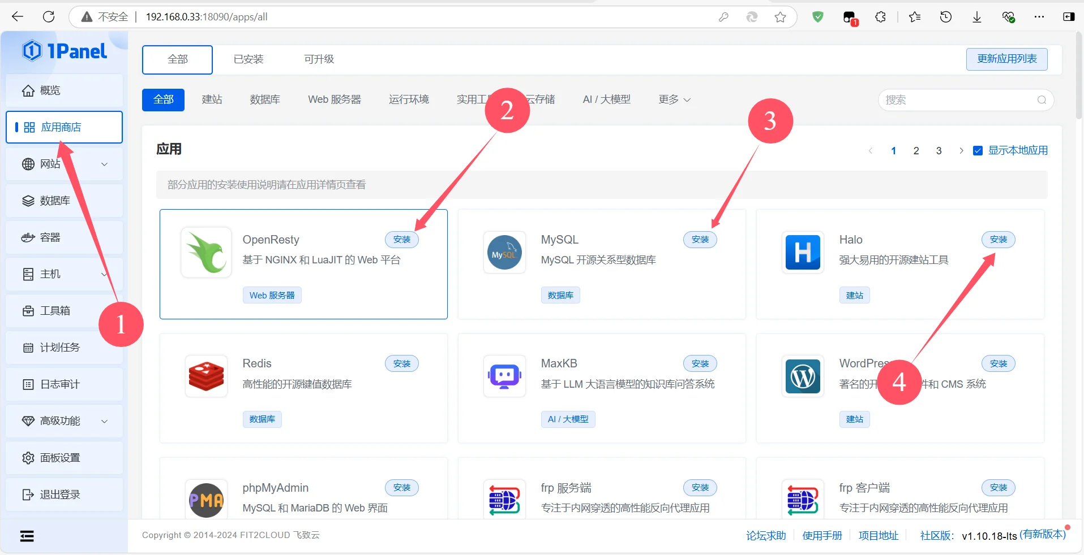Toggle the 显示本地应用 checkbox
Screen dimensions: 1084x555
[x=978, y=151]
